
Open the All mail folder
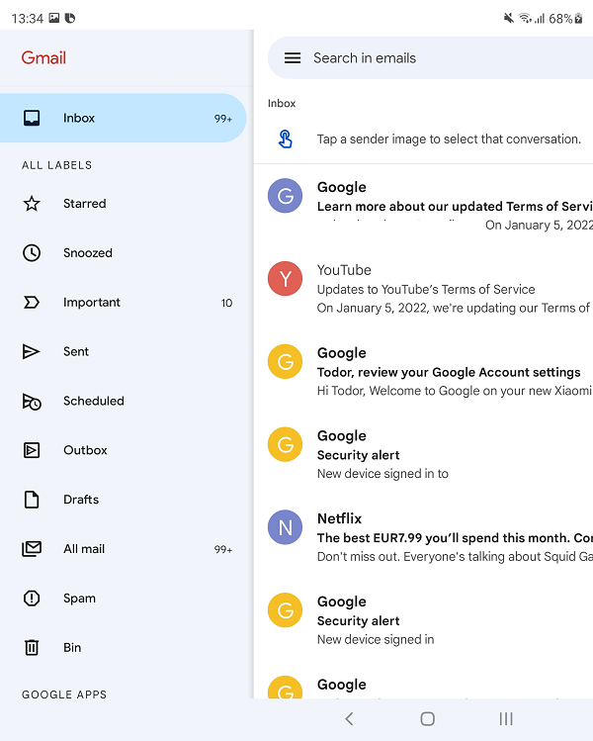123,549
